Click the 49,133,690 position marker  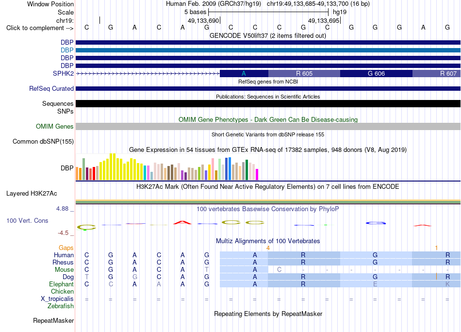click(x=203, y=20)
